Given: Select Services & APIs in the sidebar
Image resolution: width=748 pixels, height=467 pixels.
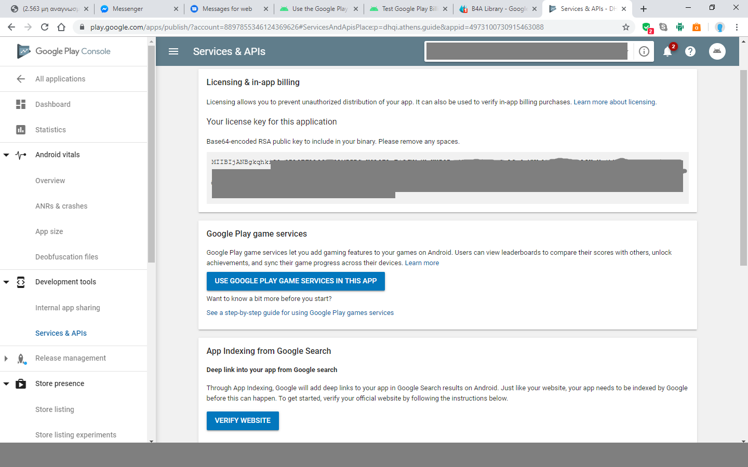Looking at the screenshot, I should (x=61, y=333).
